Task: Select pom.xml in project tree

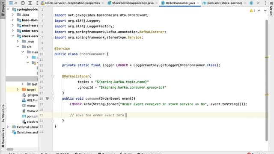Action: [x=30, y=116]
